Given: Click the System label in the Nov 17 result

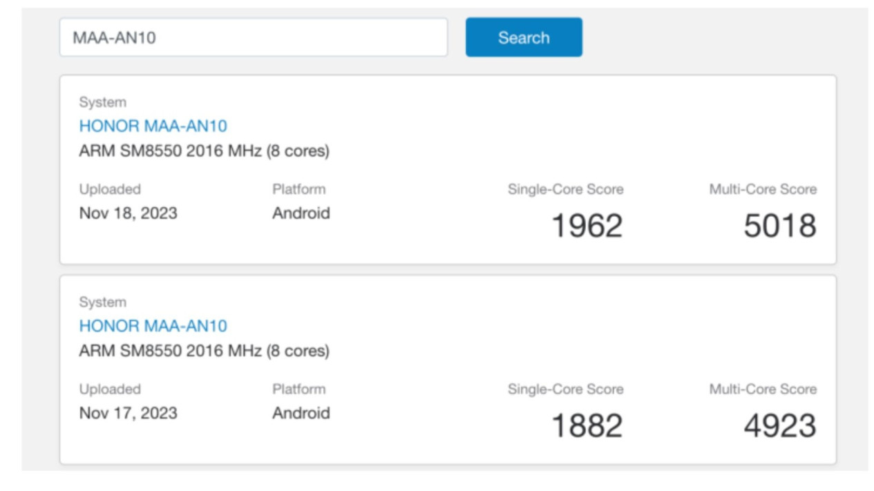Looking at the screenshot, I should [102, 302].
